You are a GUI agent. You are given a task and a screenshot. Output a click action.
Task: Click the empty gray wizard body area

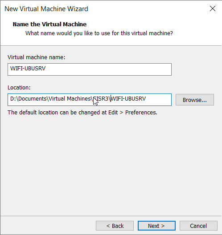[x=111, y=165]
